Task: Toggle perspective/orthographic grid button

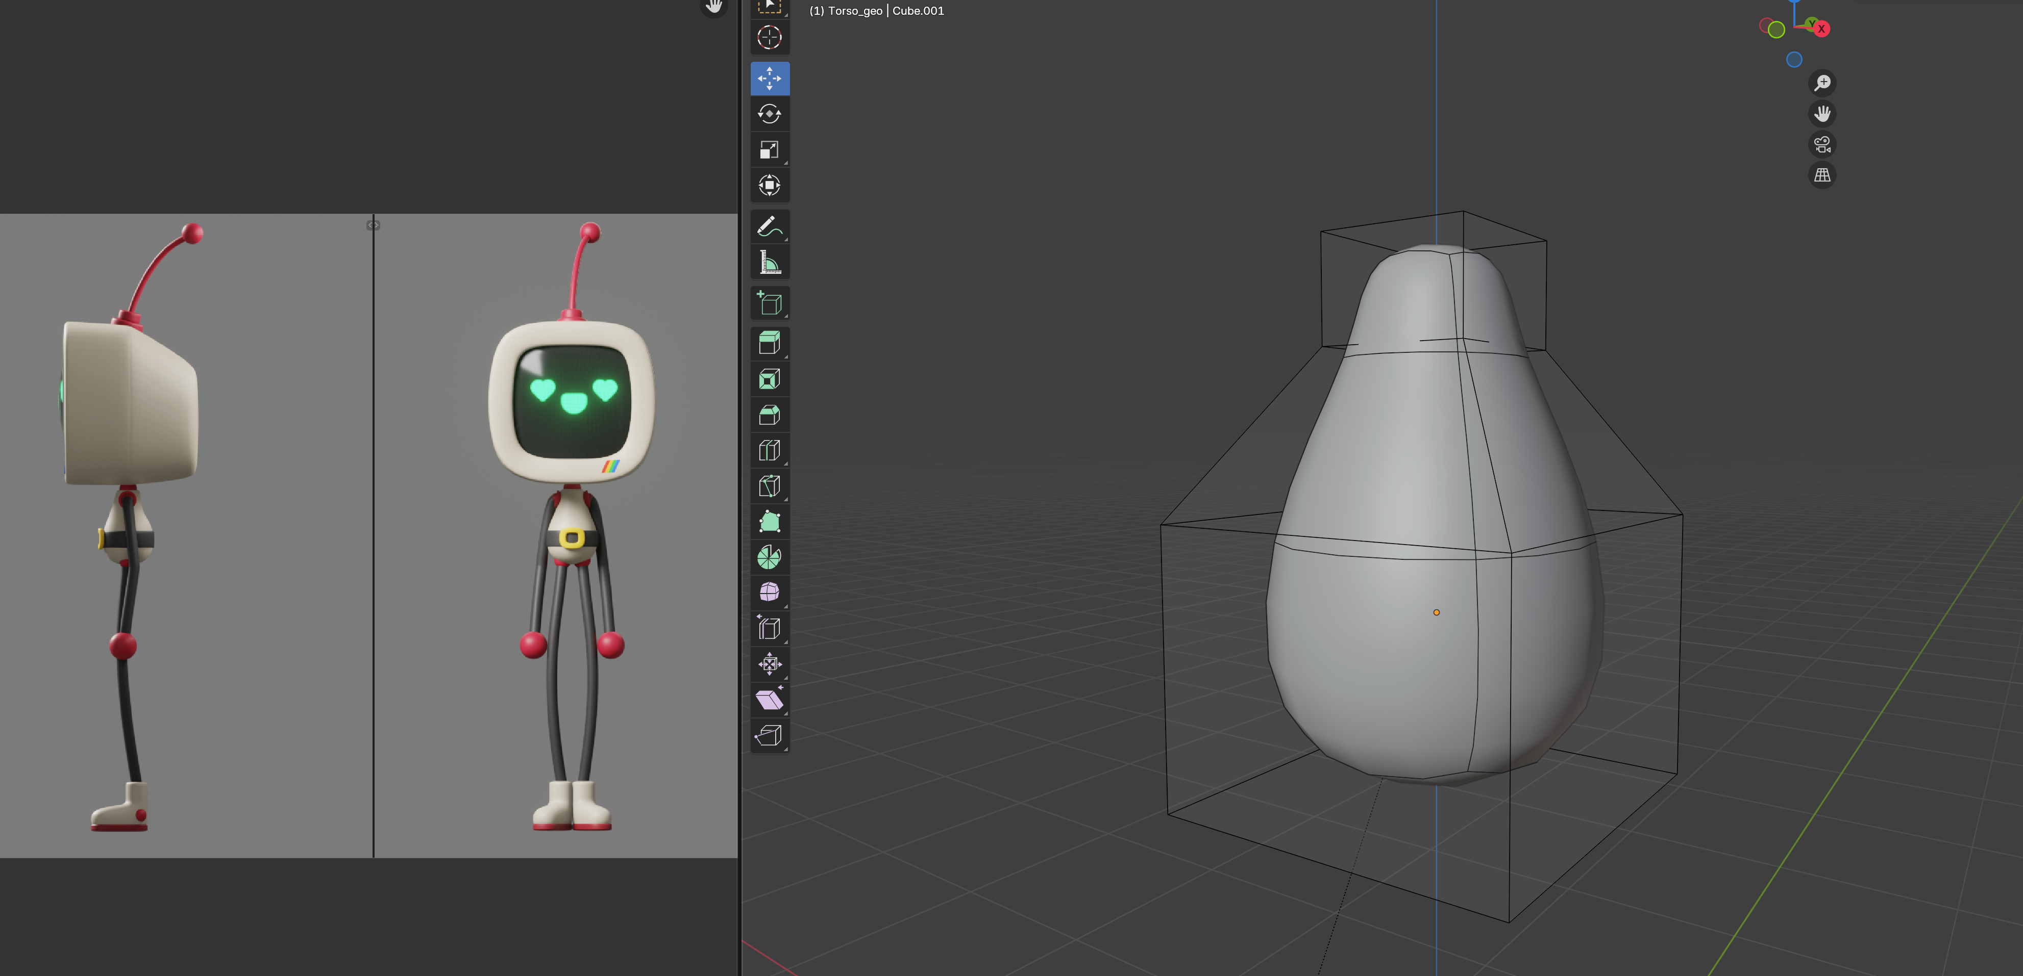Action: click(1822, 175)
